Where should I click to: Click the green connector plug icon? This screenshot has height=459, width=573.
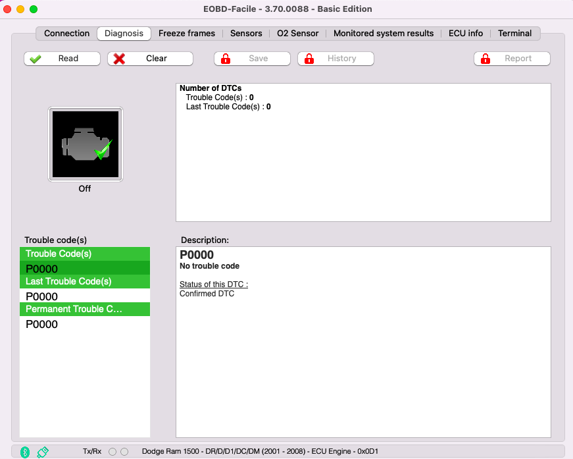click(43, 452)
